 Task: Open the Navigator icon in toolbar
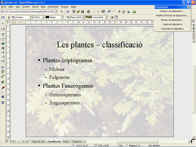point(119,11)
